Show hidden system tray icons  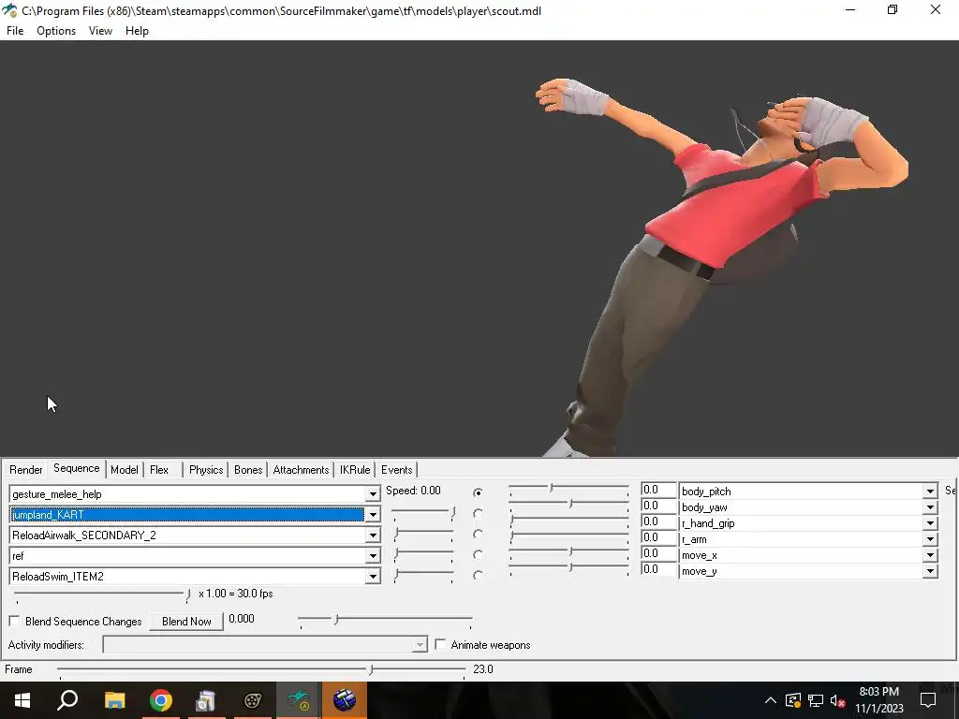771,700
